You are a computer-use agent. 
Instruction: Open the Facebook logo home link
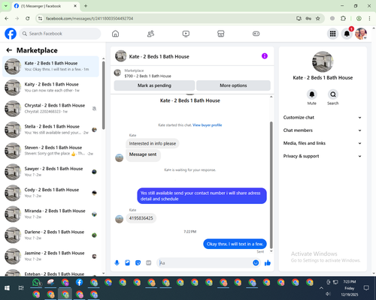(x=11, y=34)
